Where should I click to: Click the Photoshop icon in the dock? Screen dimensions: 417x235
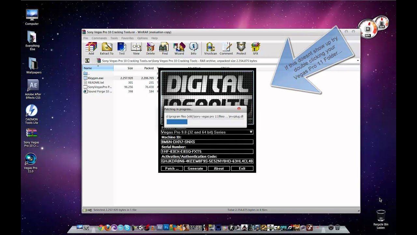(x=166, y=227)
